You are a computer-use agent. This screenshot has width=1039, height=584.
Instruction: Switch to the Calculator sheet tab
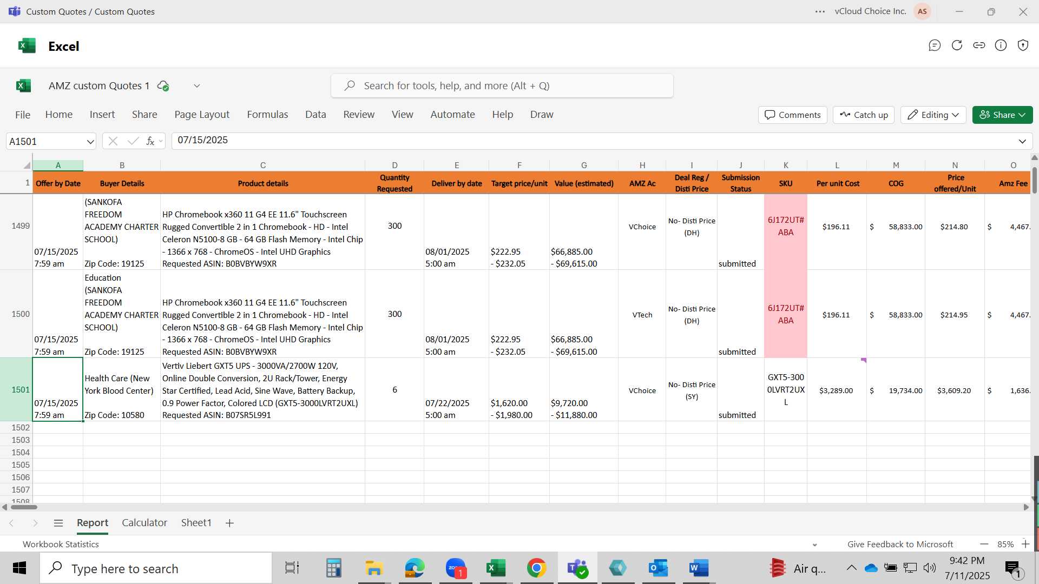click(144, 523)
